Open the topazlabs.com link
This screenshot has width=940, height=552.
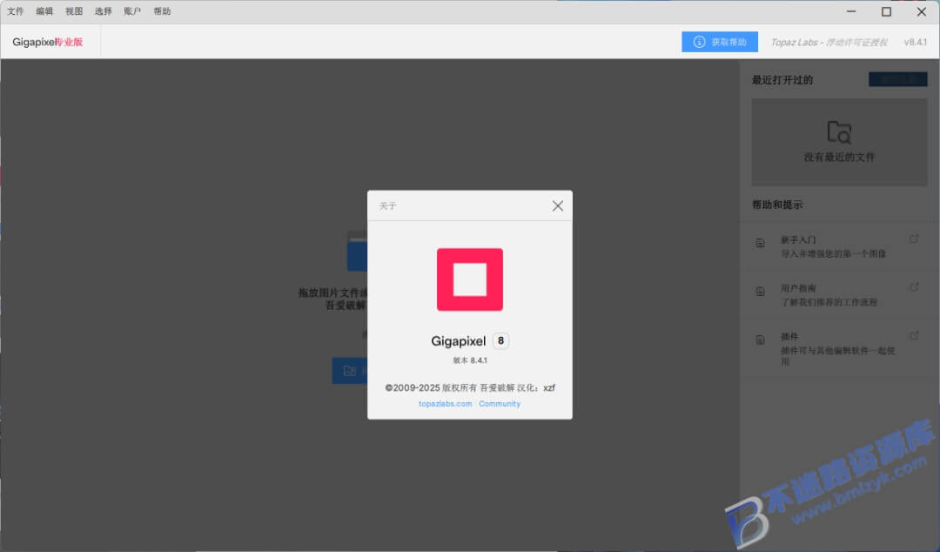[x=445, y=404]
